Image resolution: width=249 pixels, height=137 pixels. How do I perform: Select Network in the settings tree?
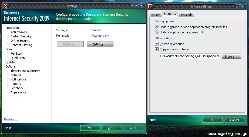(16, 75)
